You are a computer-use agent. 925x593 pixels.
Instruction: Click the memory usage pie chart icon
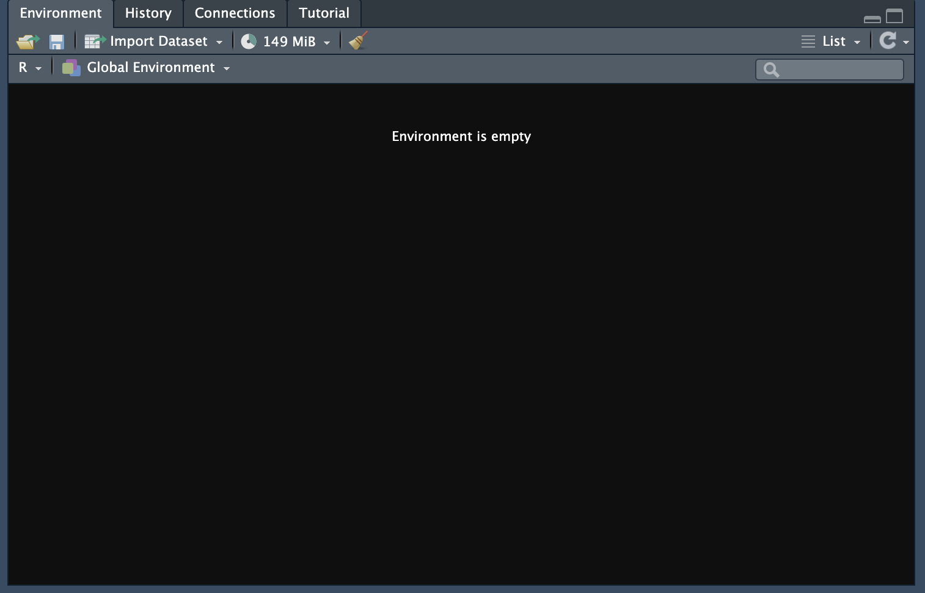coord(249,41)
